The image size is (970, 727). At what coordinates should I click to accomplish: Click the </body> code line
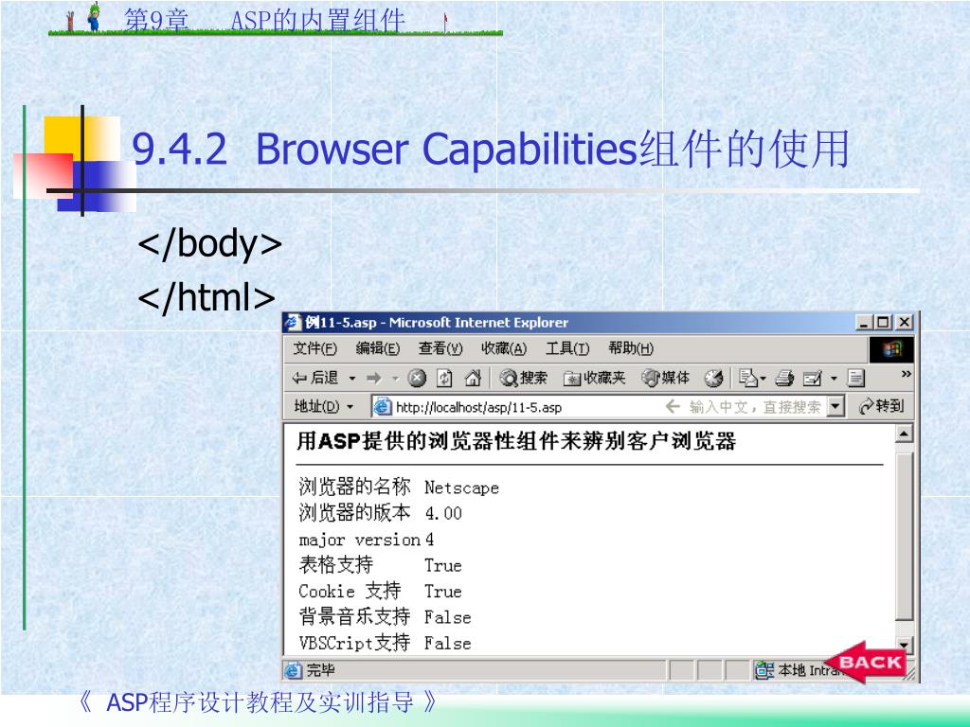(209, 243)
